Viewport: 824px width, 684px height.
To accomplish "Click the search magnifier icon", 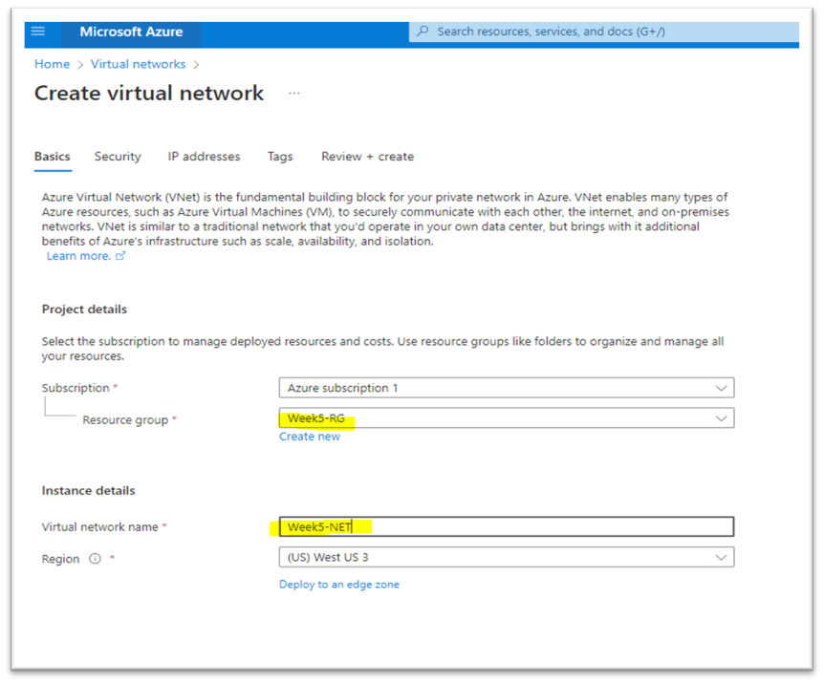I will pos(423,31).
